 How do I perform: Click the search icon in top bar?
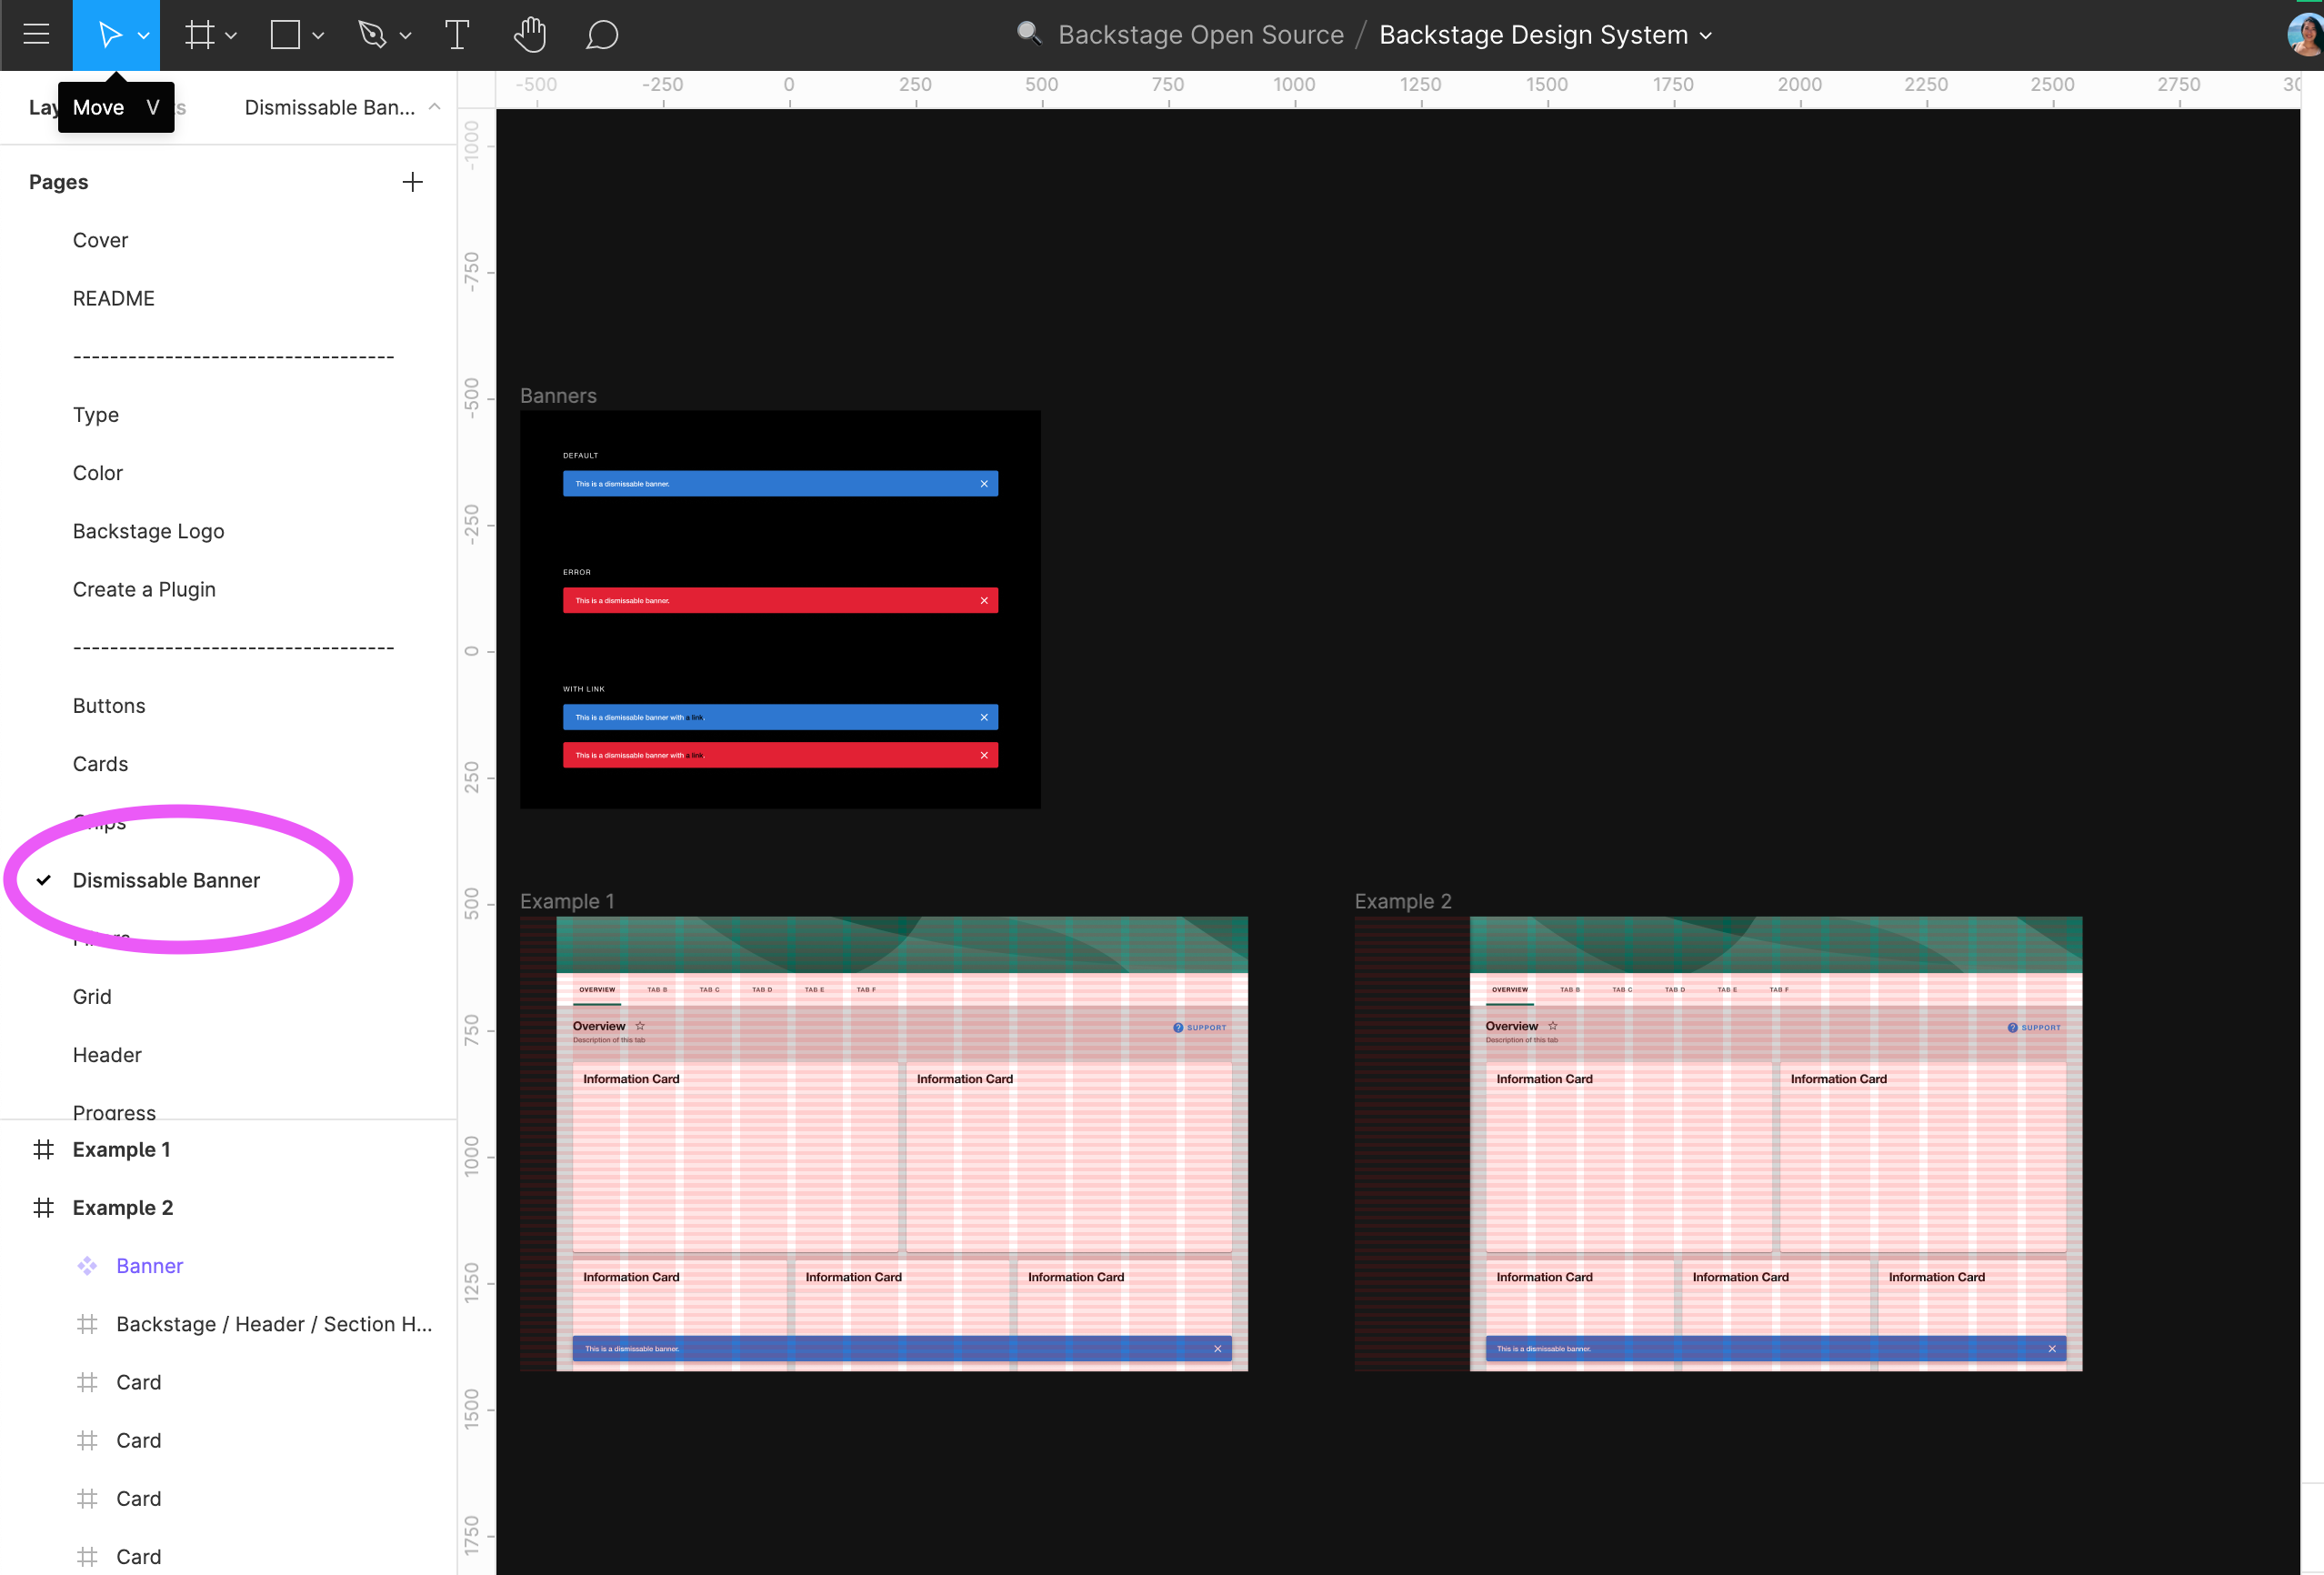[1029, 33]
